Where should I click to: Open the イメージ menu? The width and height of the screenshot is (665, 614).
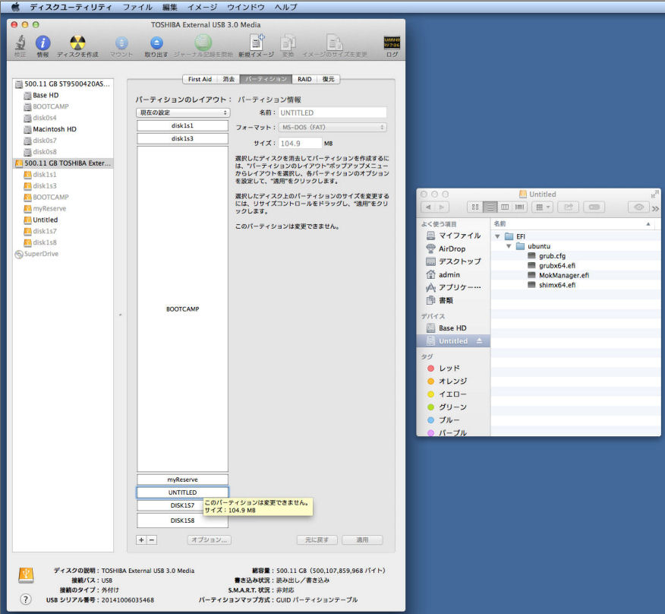pyautogui.click(x=202, y=7)
